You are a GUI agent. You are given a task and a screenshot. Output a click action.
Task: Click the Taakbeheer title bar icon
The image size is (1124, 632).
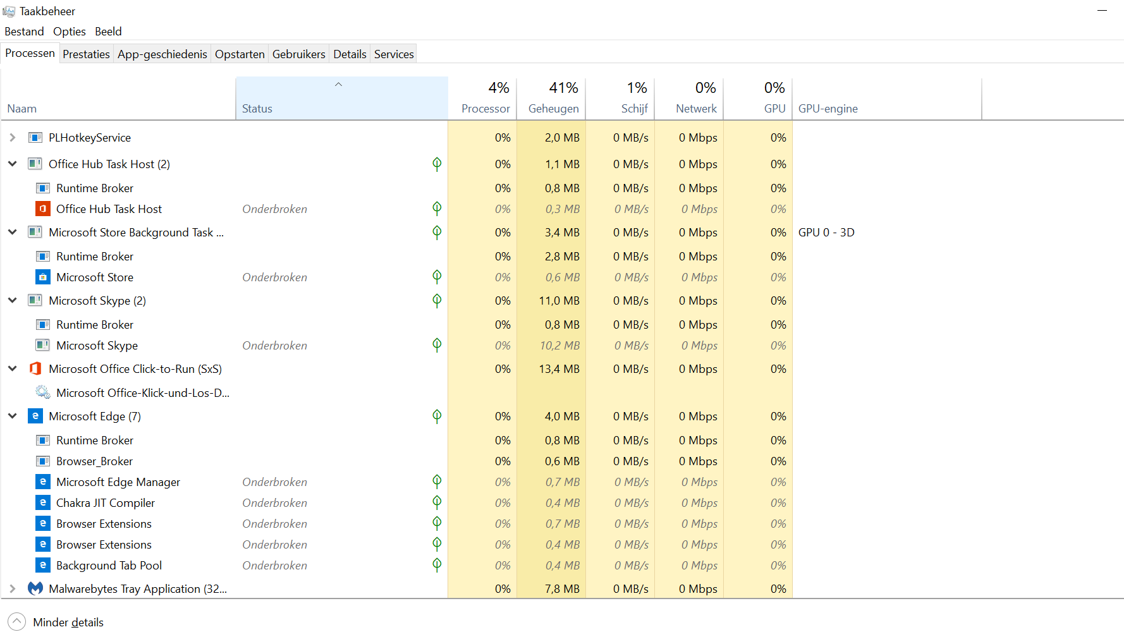(9, 11)
